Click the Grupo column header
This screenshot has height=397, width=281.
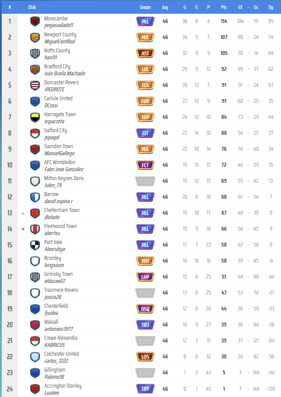[x=145, y=7]
